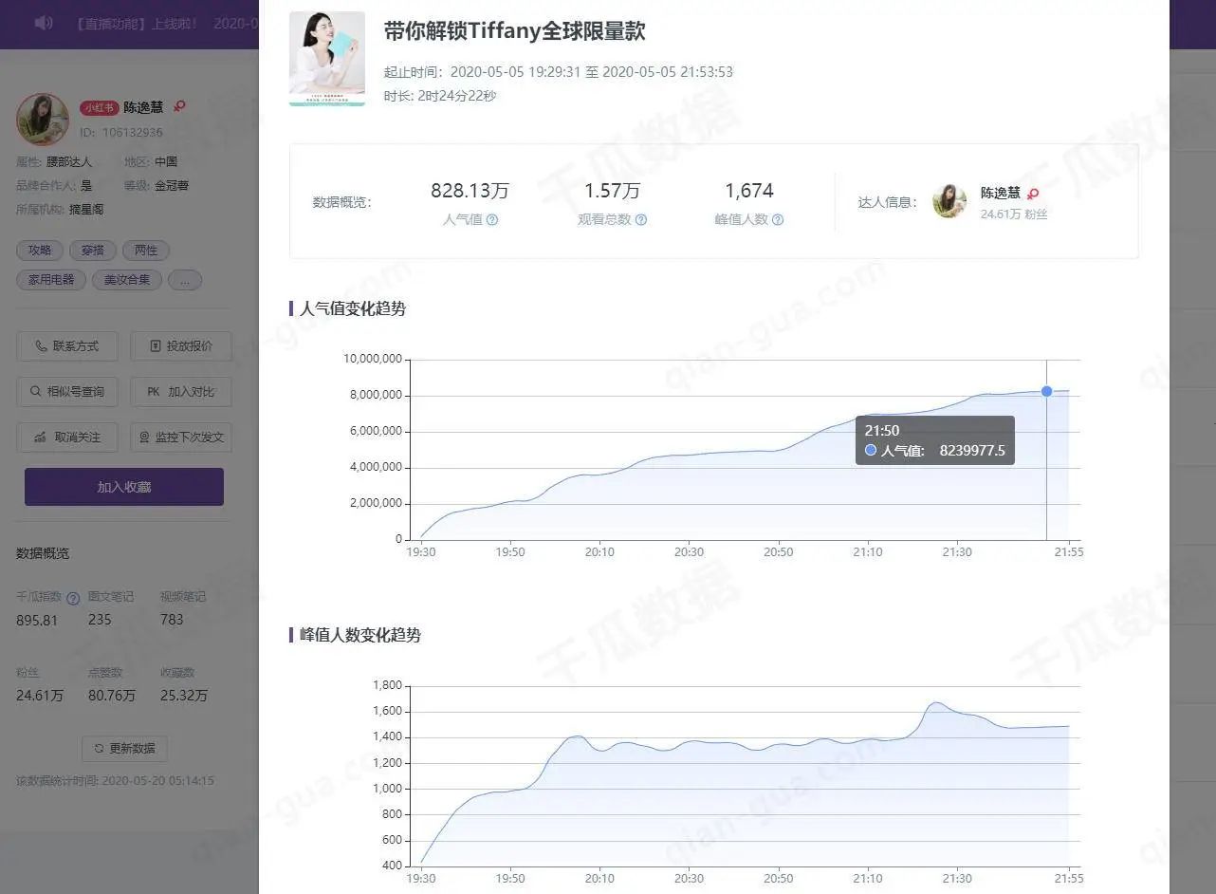This screenshot has width=1216, height=894.
Task: Toggle 取消关注 follow button
Action: click(x=67, y=438)
